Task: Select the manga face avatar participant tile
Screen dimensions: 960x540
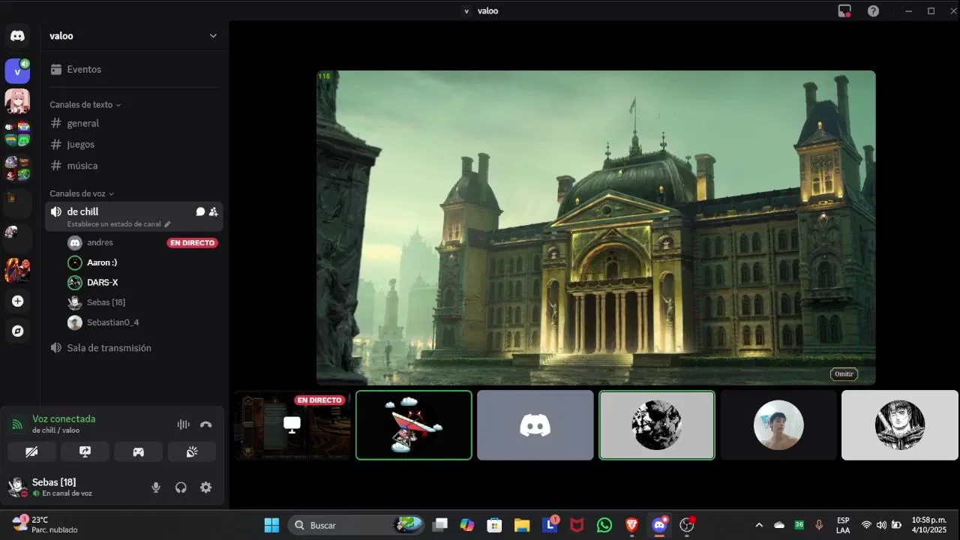Action: click(900, 424)
